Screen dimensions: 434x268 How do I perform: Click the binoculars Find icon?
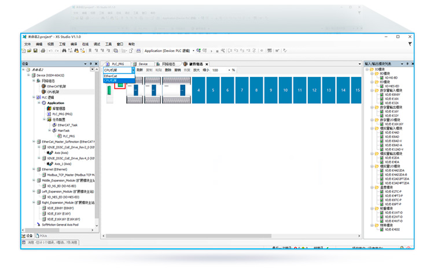point(64,51)
